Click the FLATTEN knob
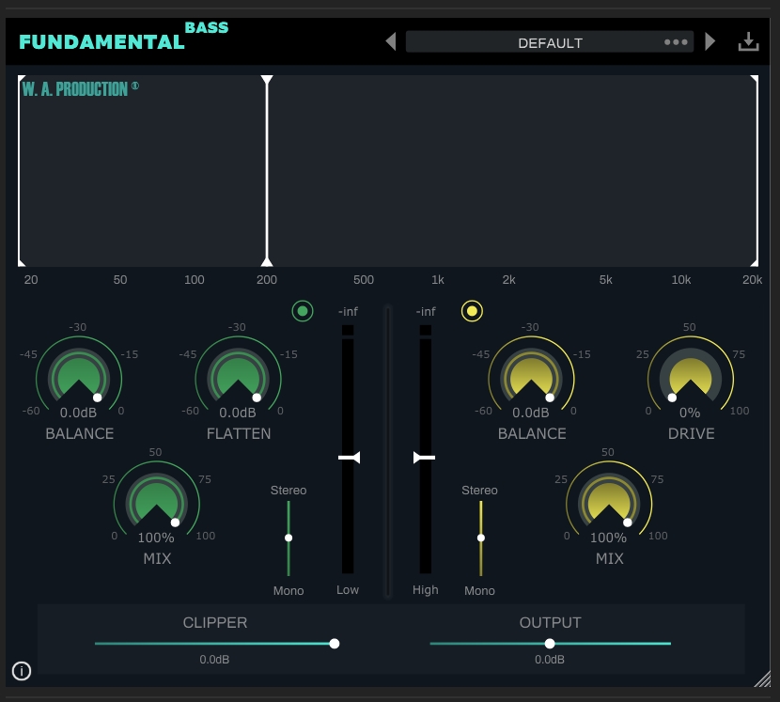The width and height of the screenshot is (780, 702). tap(238, 379)
